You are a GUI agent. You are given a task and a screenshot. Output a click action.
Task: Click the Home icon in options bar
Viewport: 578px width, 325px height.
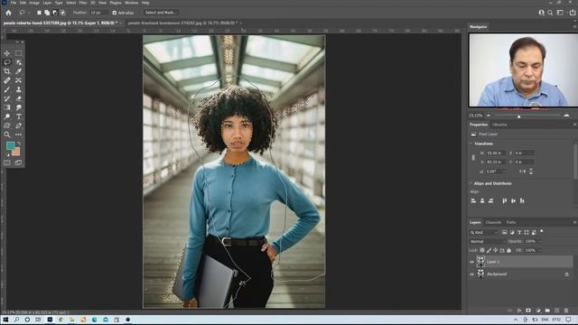[8, 13]
